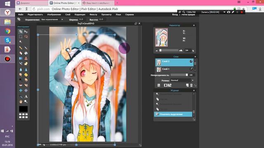Toggle visibility checkbox of Слой 2
Viewport: 264px width, 148px height.
coord(191,61)
